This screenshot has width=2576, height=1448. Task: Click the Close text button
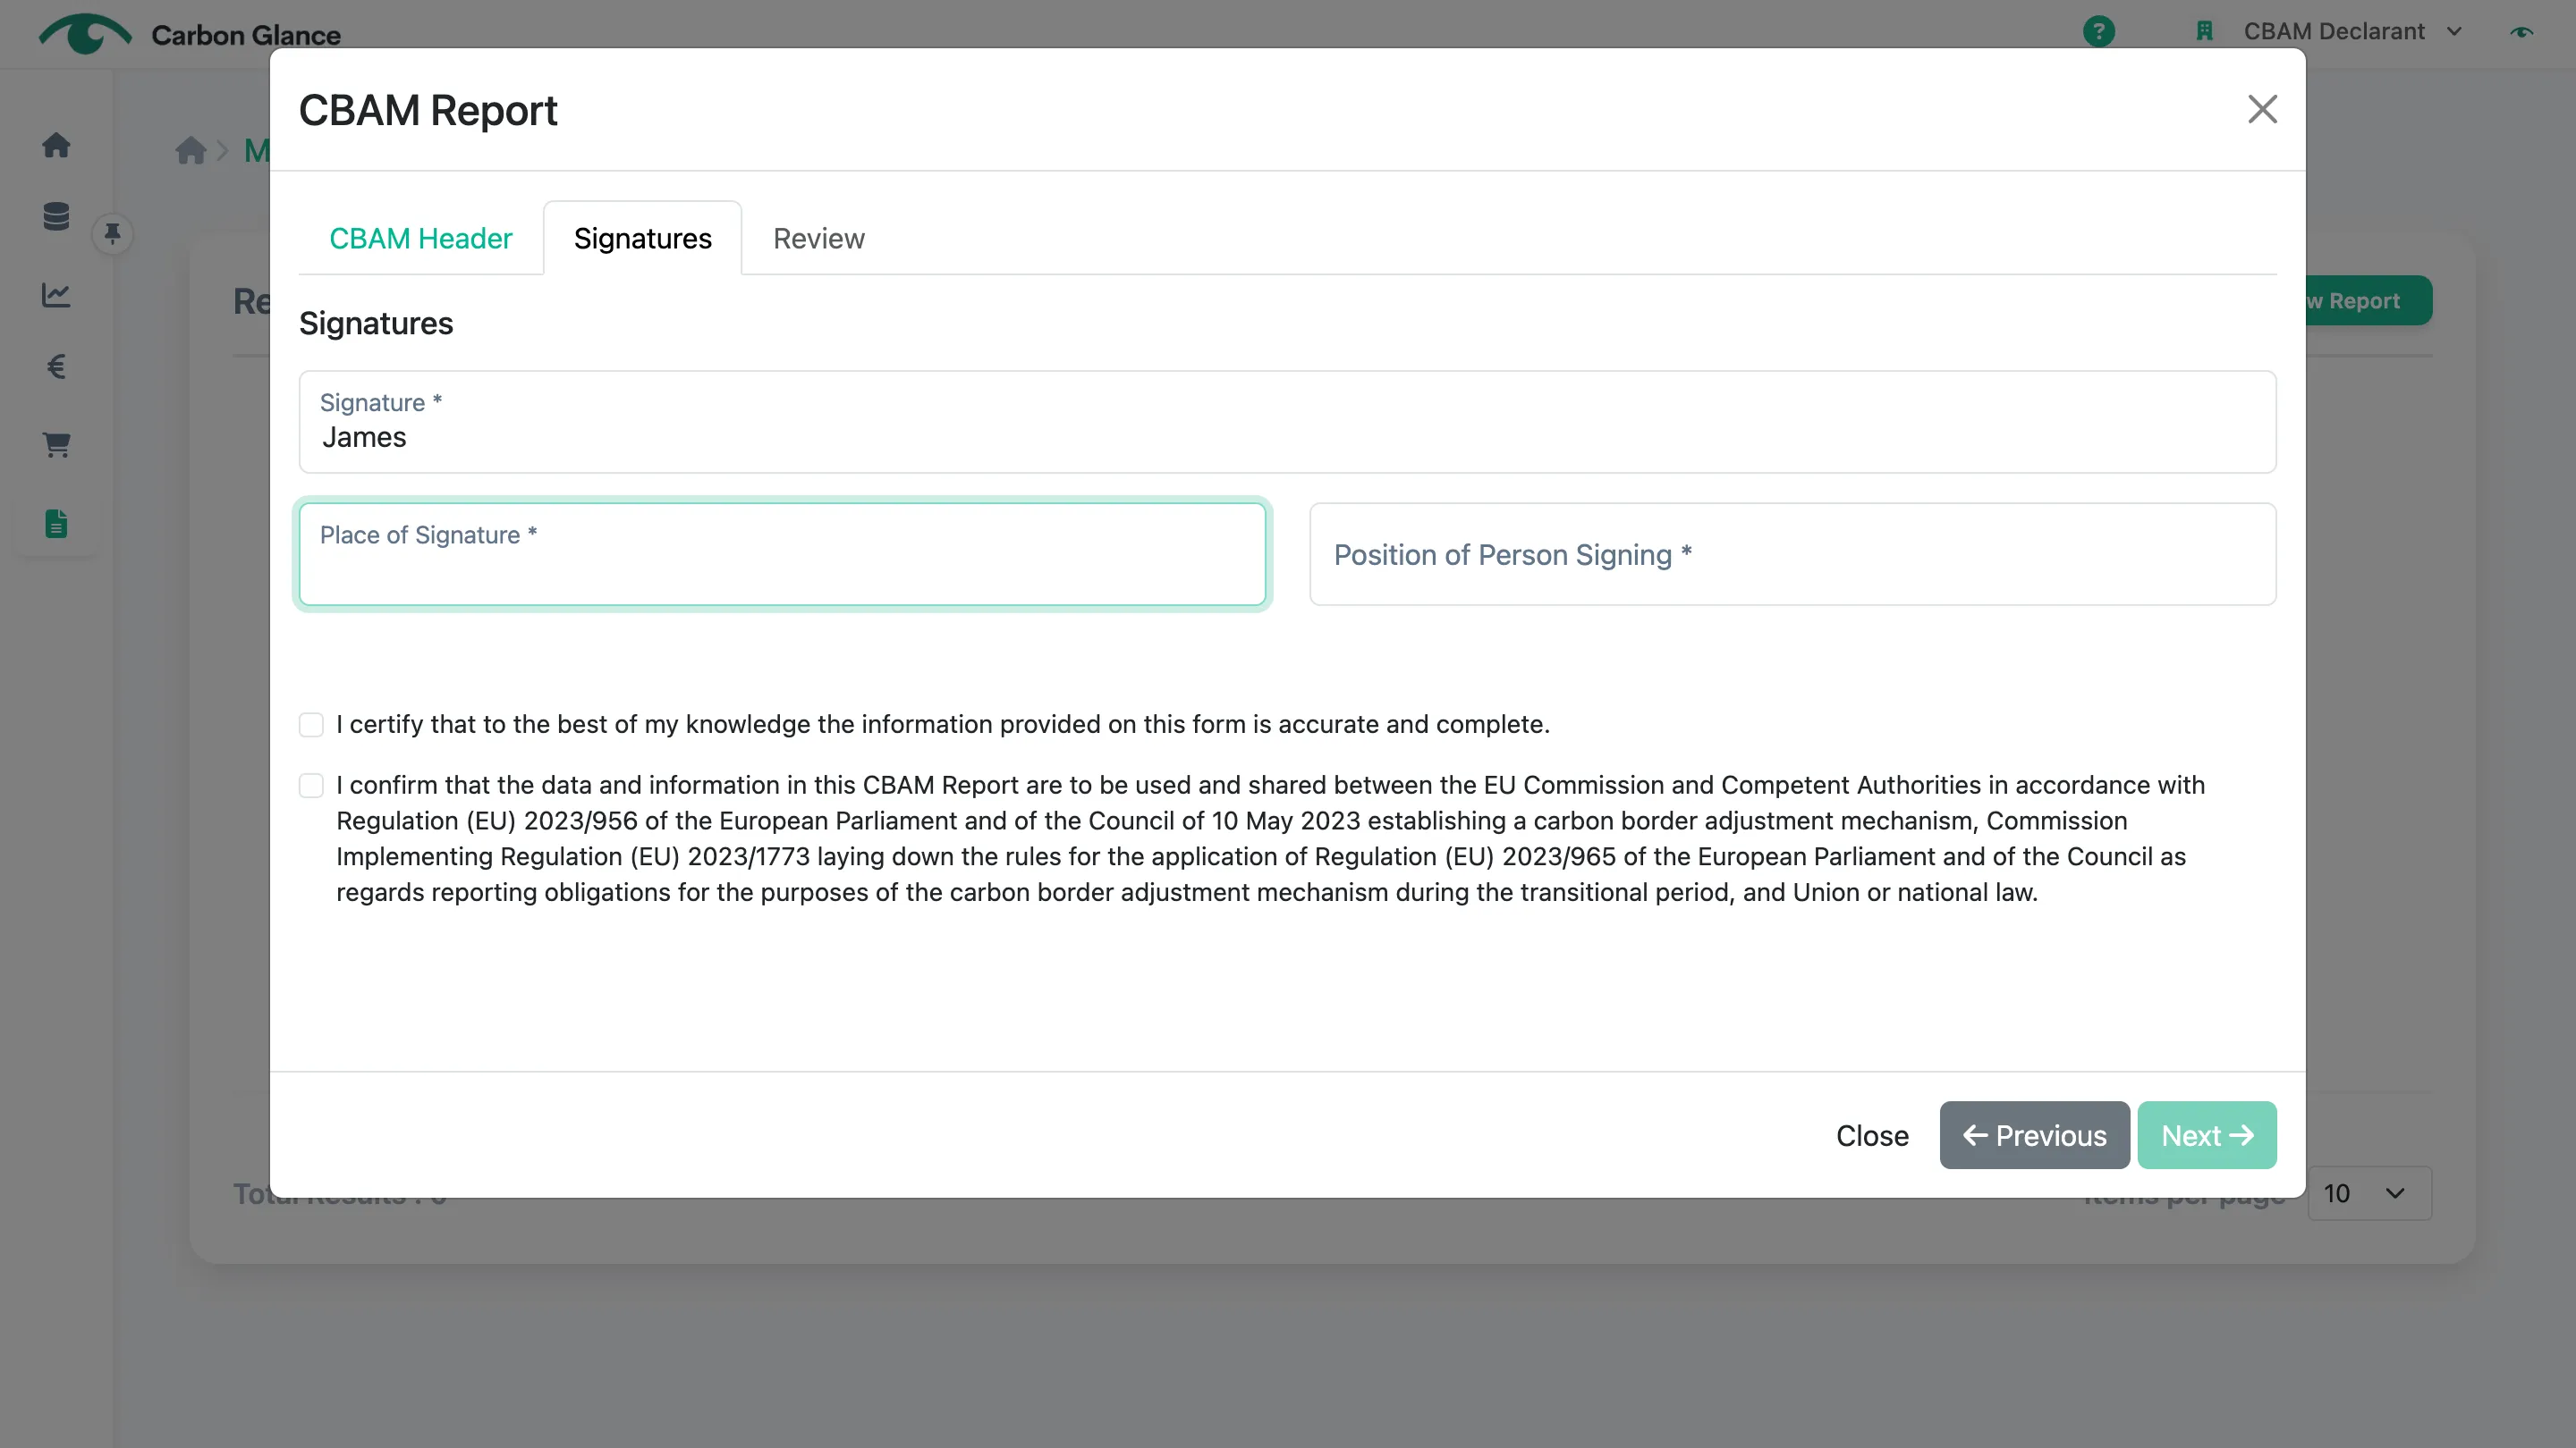[1872, 1136]
